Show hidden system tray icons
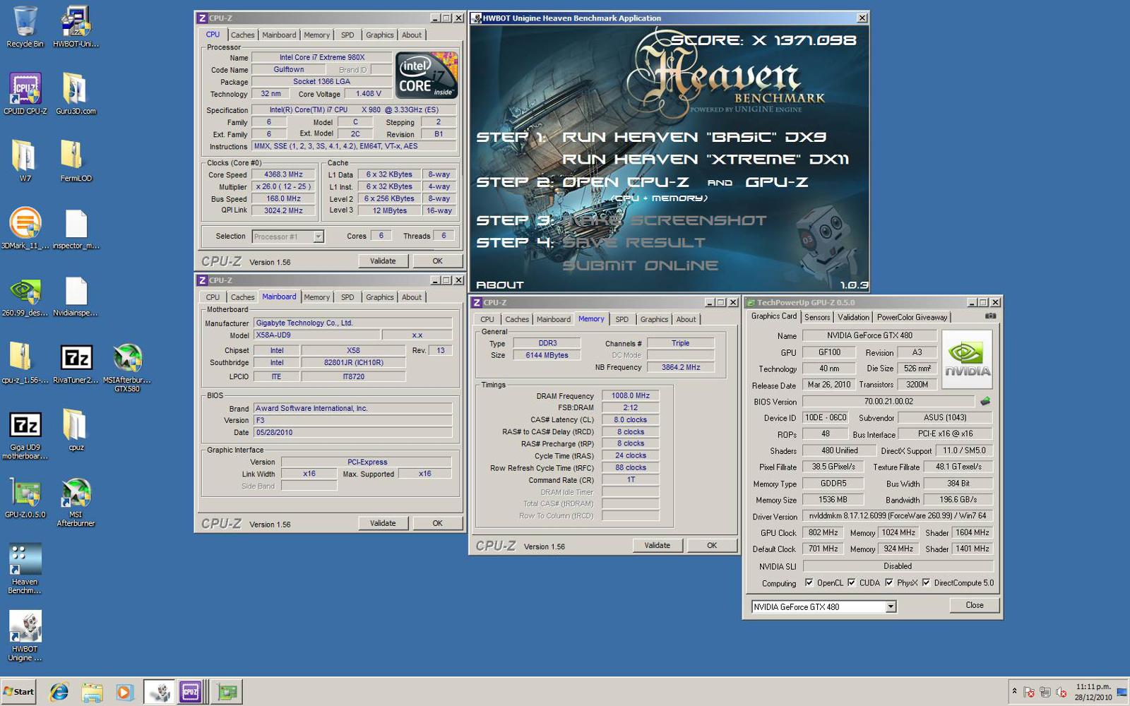This screenshot has height=706, width=1130. point(1014,691)
